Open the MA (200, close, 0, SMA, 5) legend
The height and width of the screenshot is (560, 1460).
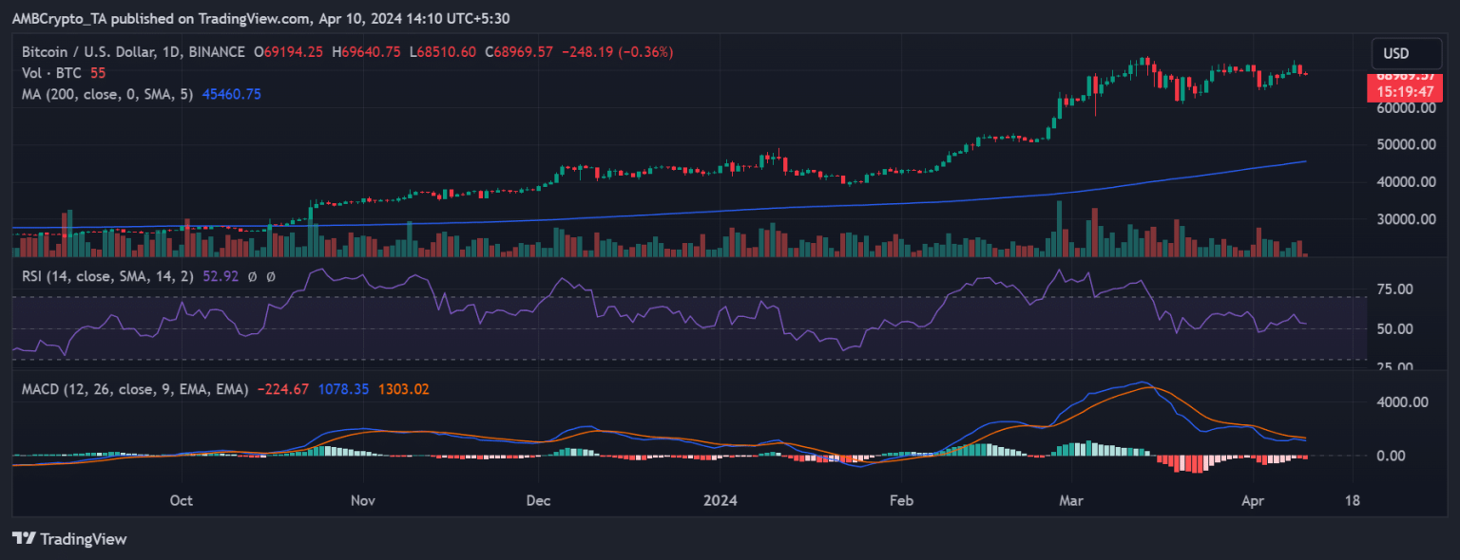coord(105,94)
